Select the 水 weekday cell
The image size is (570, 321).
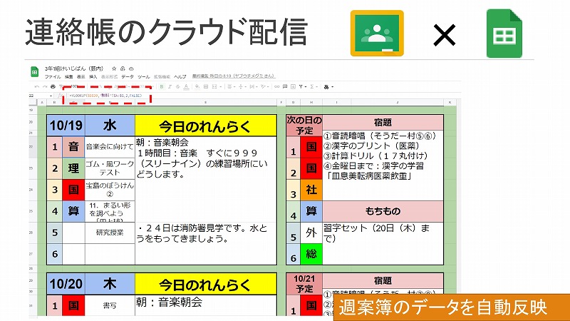[110, 126]
